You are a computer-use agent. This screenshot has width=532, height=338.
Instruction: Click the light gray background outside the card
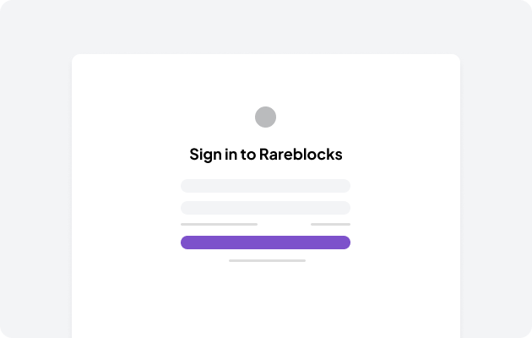(x=34, y=169)
